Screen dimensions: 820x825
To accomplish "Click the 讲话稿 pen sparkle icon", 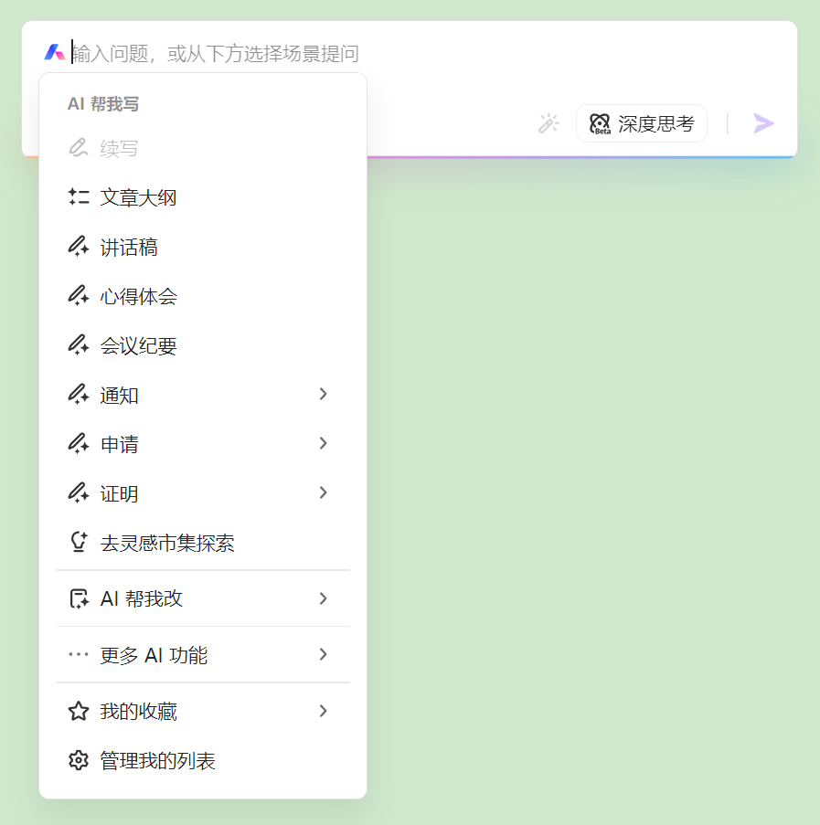I will (x=79, y=247).
